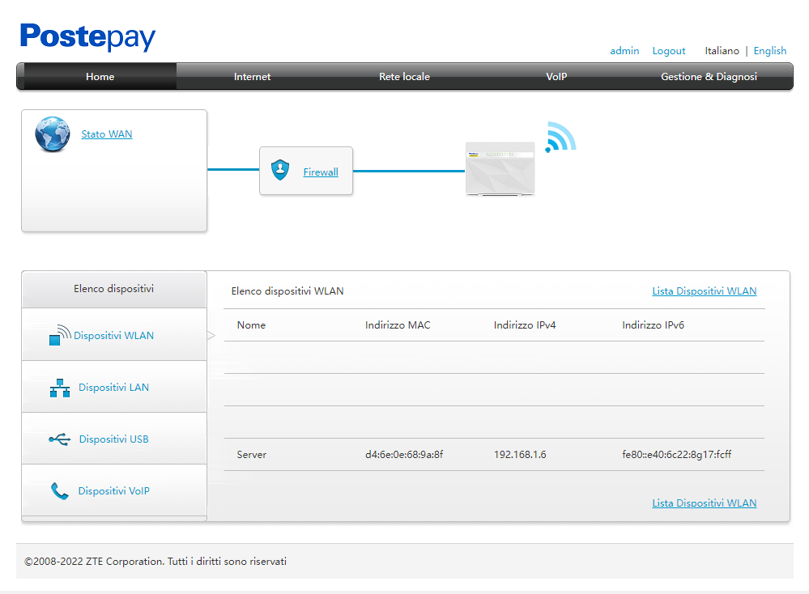809x594 pixels.
Task: Switch language to English
Action: [769, 51]
